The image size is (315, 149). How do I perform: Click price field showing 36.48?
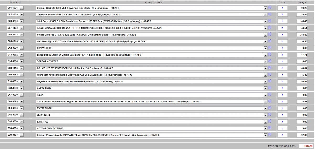click(302, 102)
